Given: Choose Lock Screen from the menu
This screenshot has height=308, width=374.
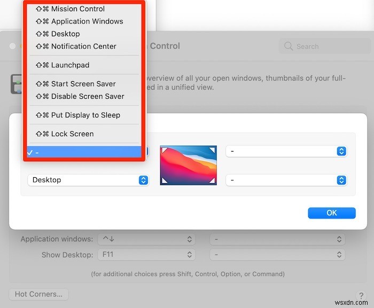Looking at the screenshot, I should pos(84,134).
